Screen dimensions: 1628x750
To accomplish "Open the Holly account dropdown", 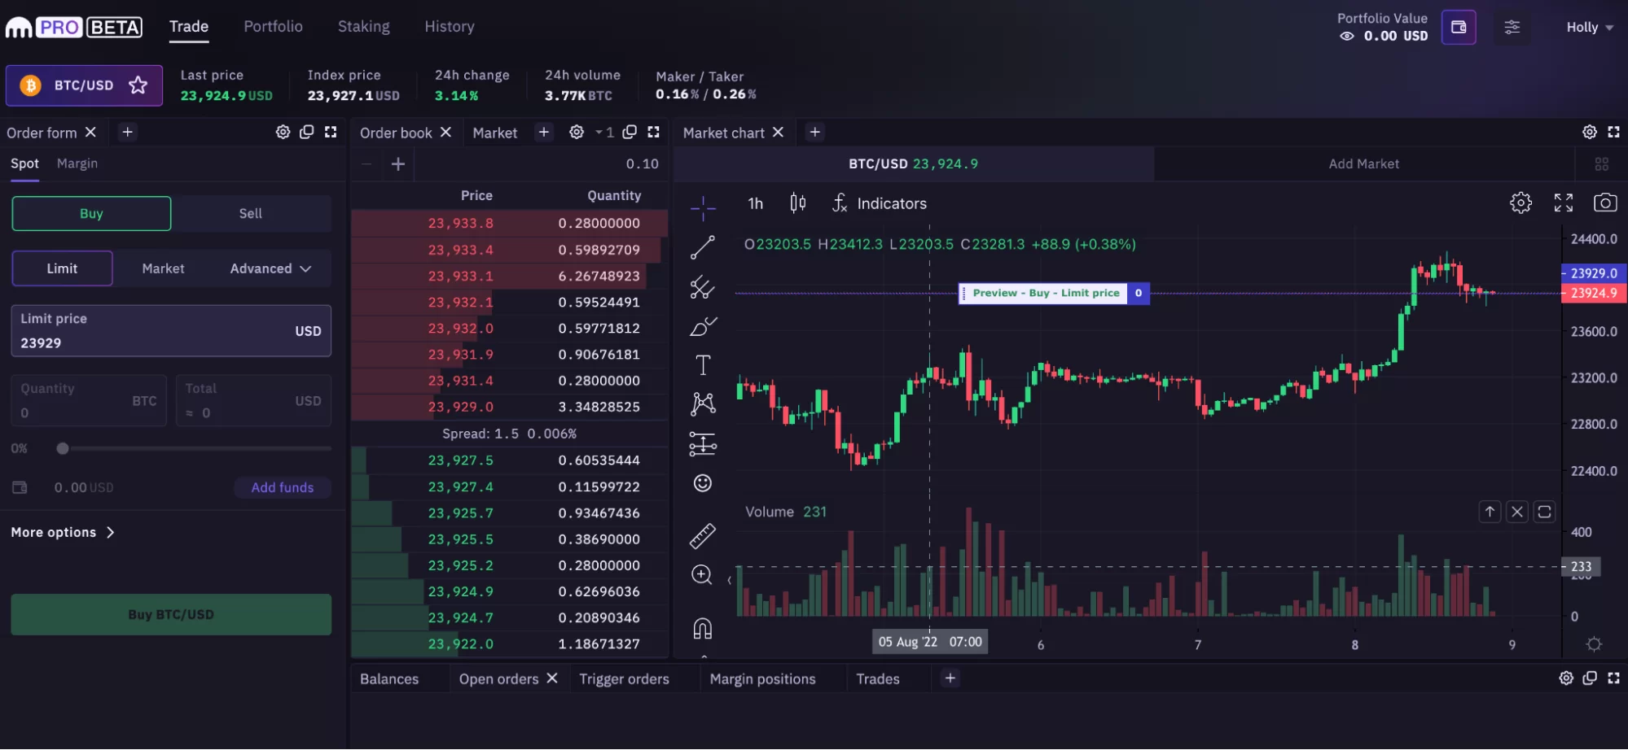I will [1590, 27].
